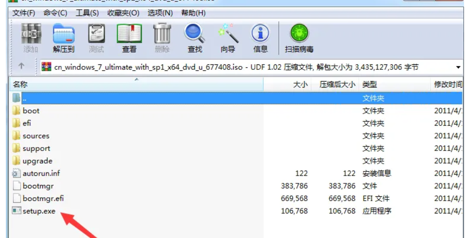
Task: Click the support folder name
Action: point(36,149)
